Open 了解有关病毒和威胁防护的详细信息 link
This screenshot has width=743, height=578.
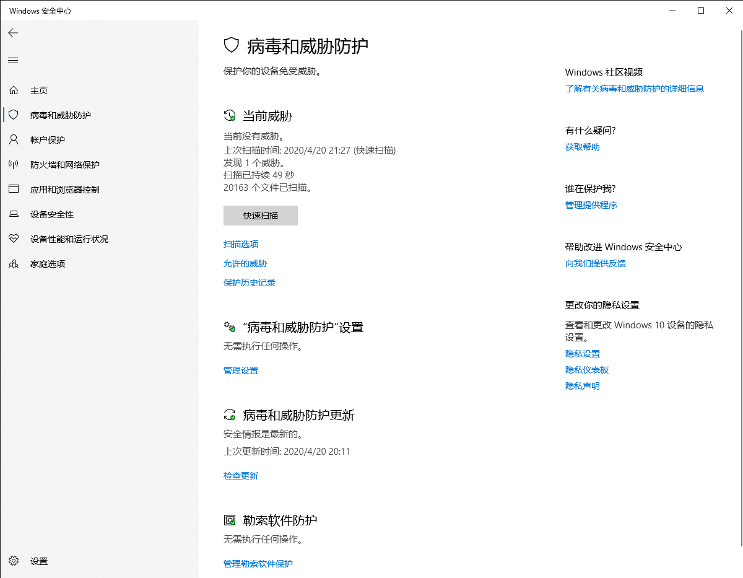point(635,89)
